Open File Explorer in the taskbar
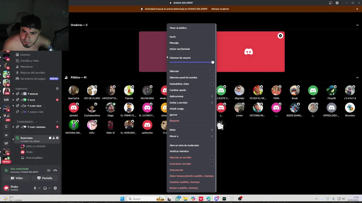This screenshot has width=362, height=203. pos(185,199)
